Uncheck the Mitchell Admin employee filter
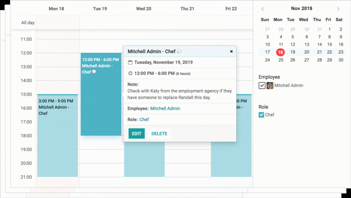This screenshot has height=198, width=351. tap(262, 86)
